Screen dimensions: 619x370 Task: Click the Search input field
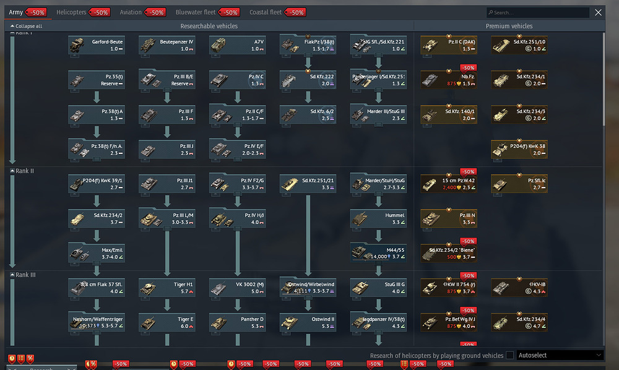click(538, 12)
